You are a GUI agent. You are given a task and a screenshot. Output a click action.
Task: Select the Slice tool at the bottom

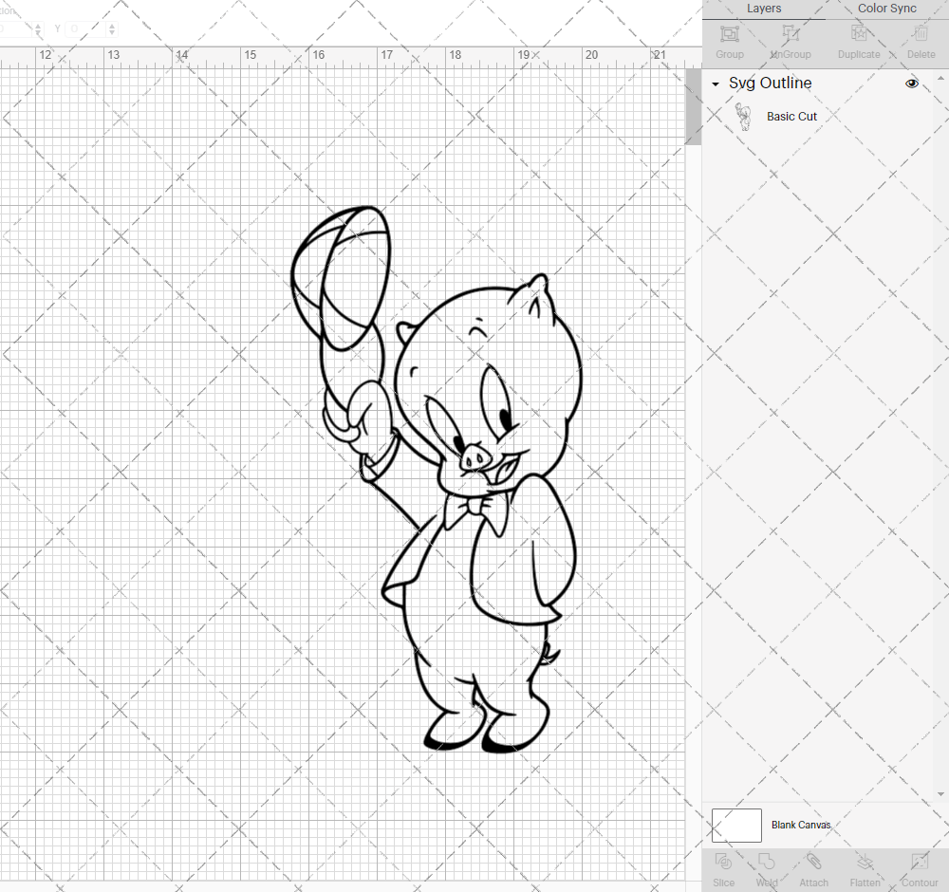(723, 866)
